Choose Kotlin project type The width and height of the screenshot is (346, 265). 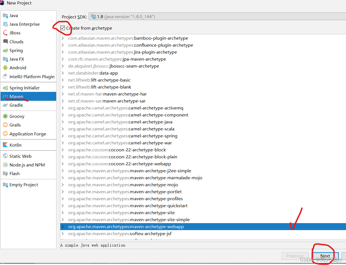(28, 145)
